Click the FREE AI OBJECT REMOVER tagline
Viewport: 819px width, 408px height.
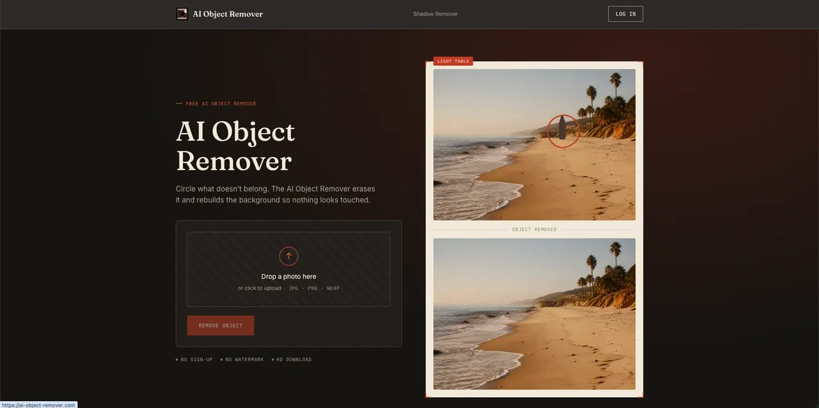(221, 104)
